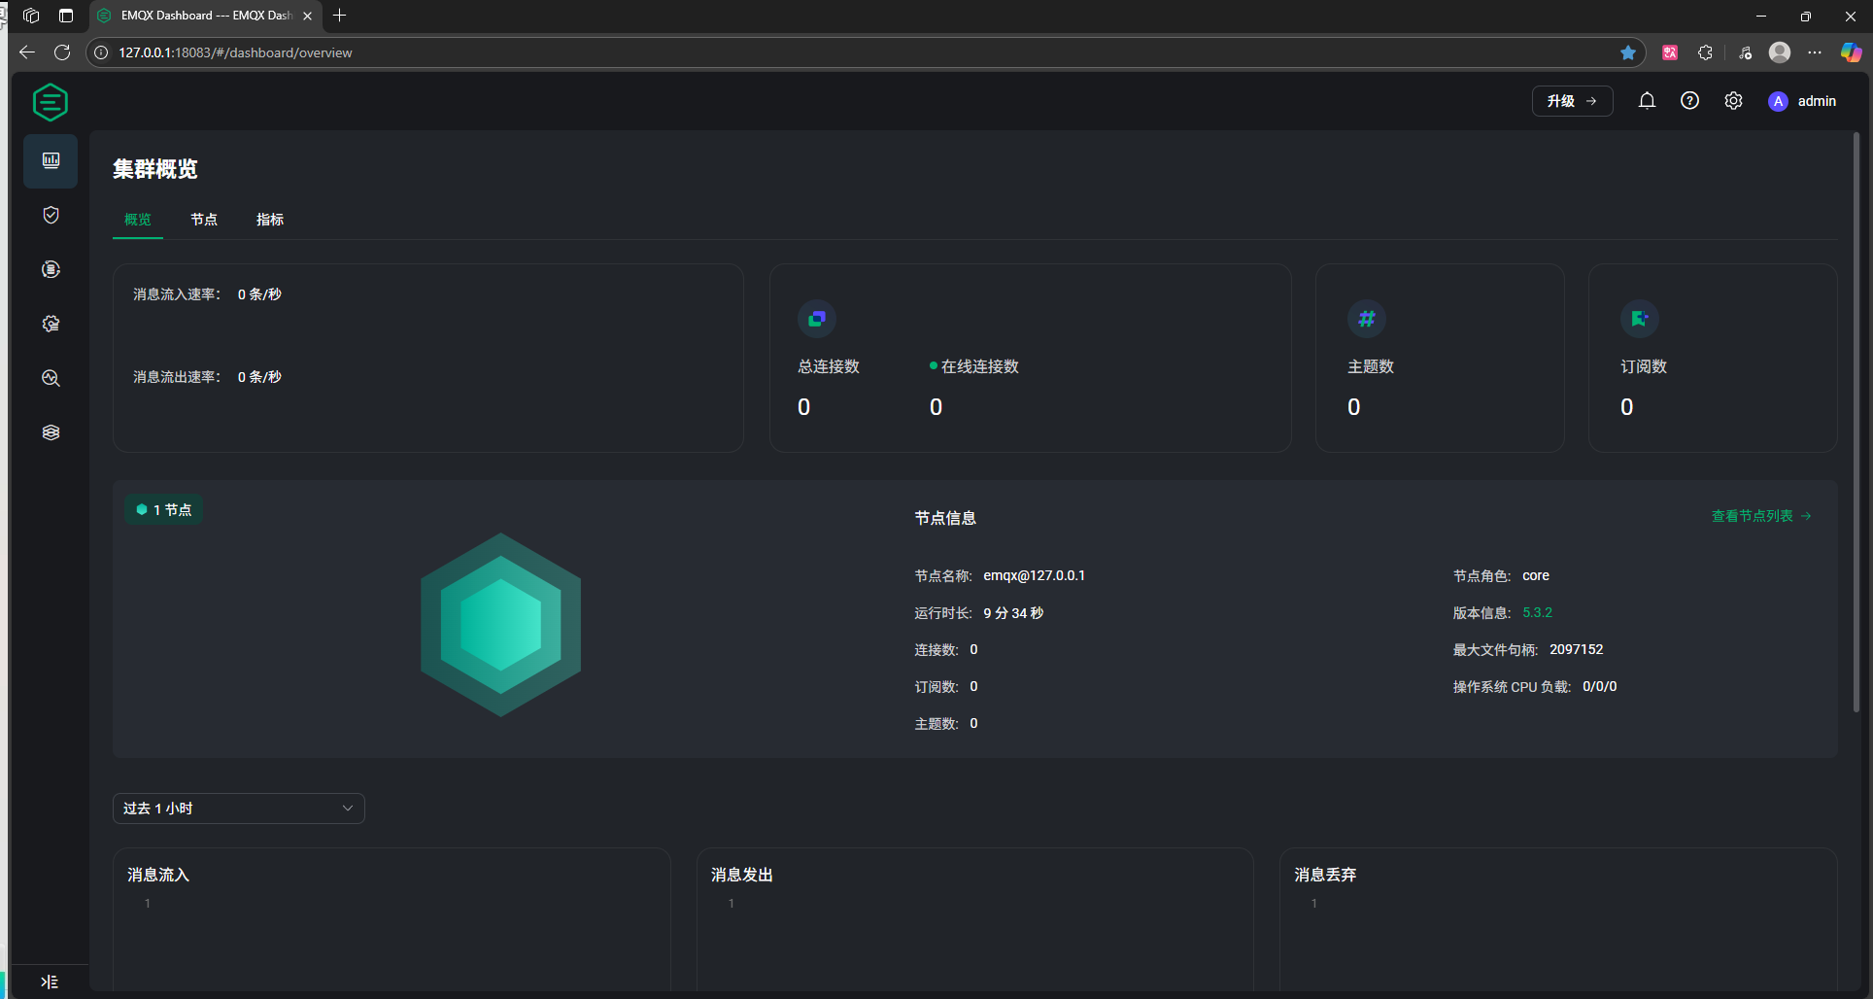Select the EMQX Dashboard browser tab
The image size is (1873, 999).
pos(206,16)
